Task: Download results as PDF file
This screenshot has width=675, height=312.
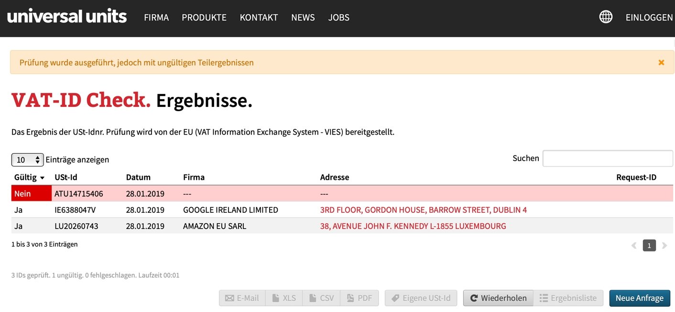Action: pyautogui.click(x=359, y=298)
